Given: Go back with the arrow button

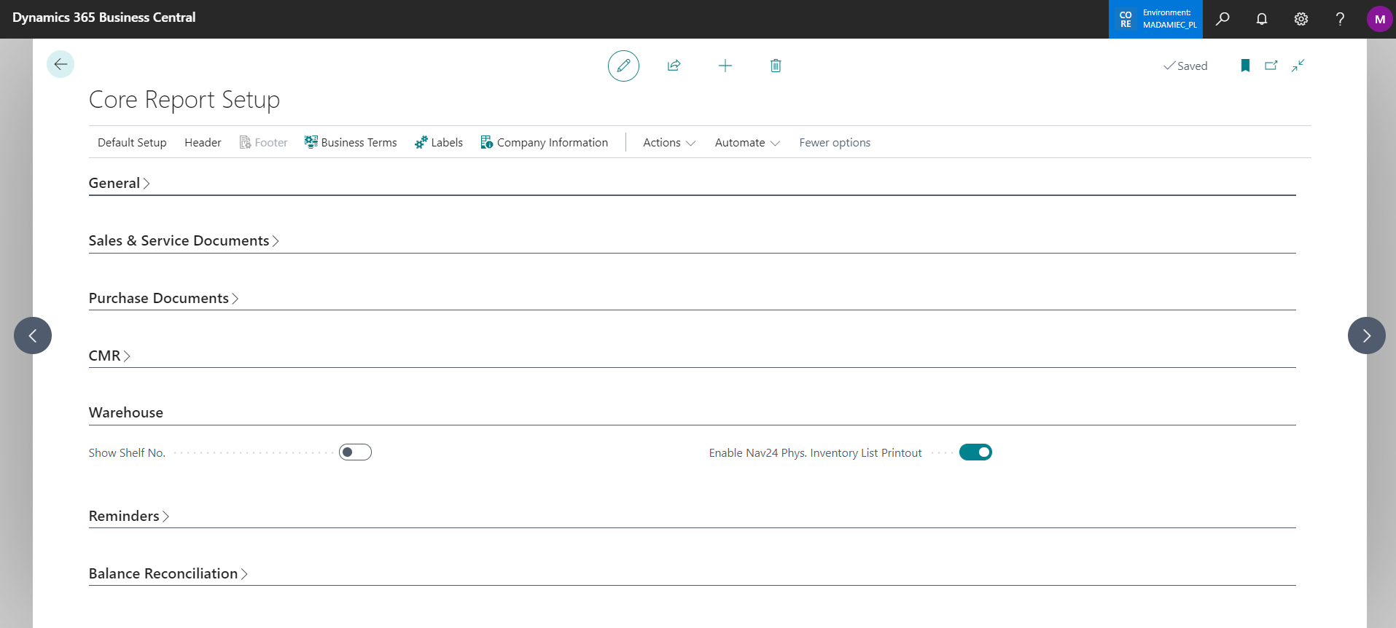Looking at the screenshot, I should coord(61,64).
